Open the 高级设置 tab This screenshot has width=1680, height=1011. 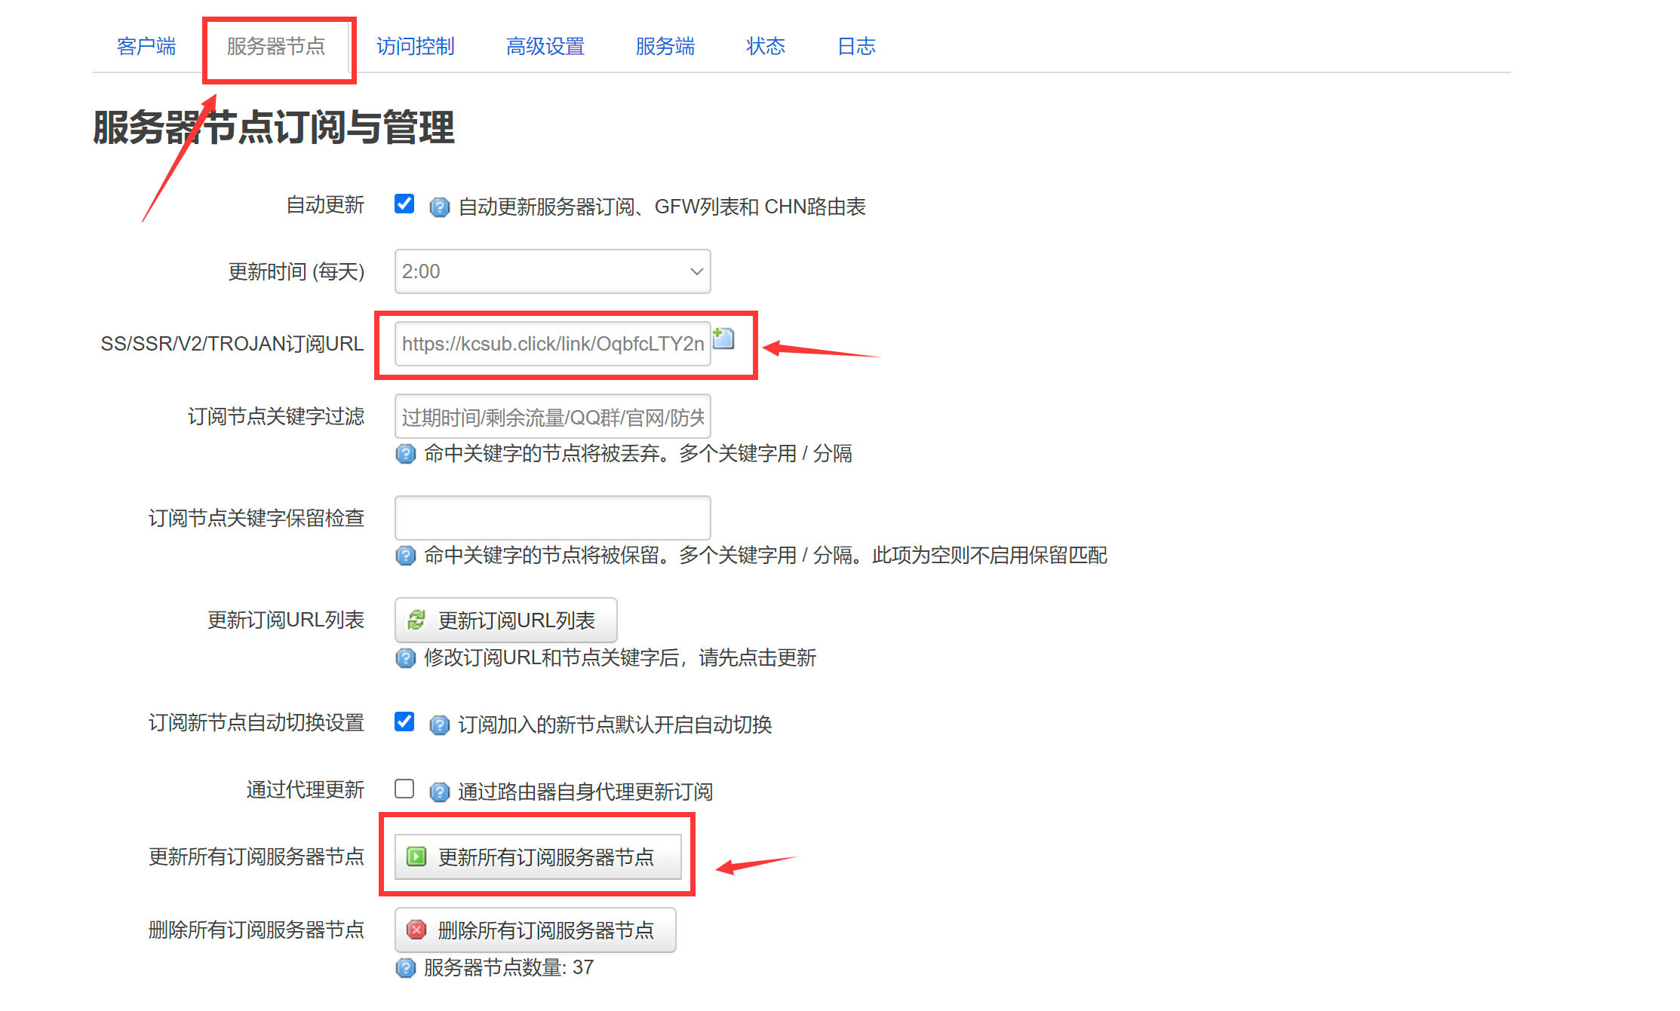coord(545,47)
